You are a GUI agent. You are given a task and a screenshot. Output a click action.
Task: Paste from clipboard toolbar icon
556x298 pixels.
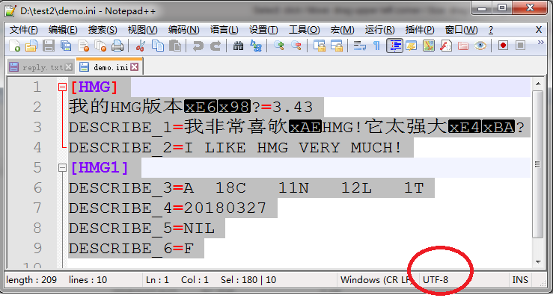coord(175,46)
